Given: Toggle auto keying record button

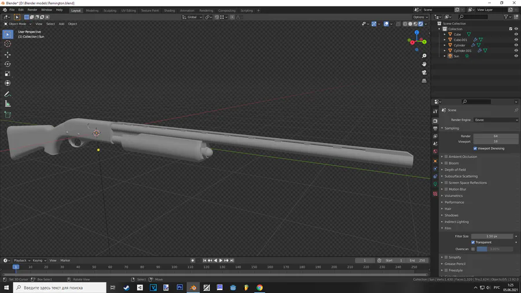Looking at the screenshot, I should click(192, 261).
